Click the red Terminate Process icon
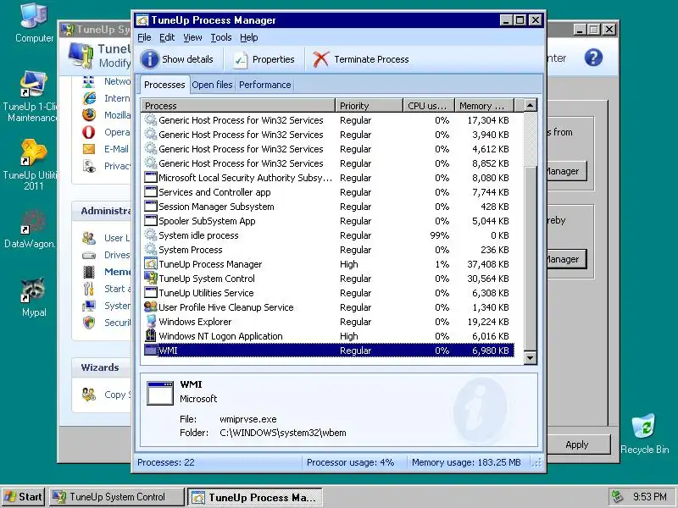The image size is (678, 508). 321,59
